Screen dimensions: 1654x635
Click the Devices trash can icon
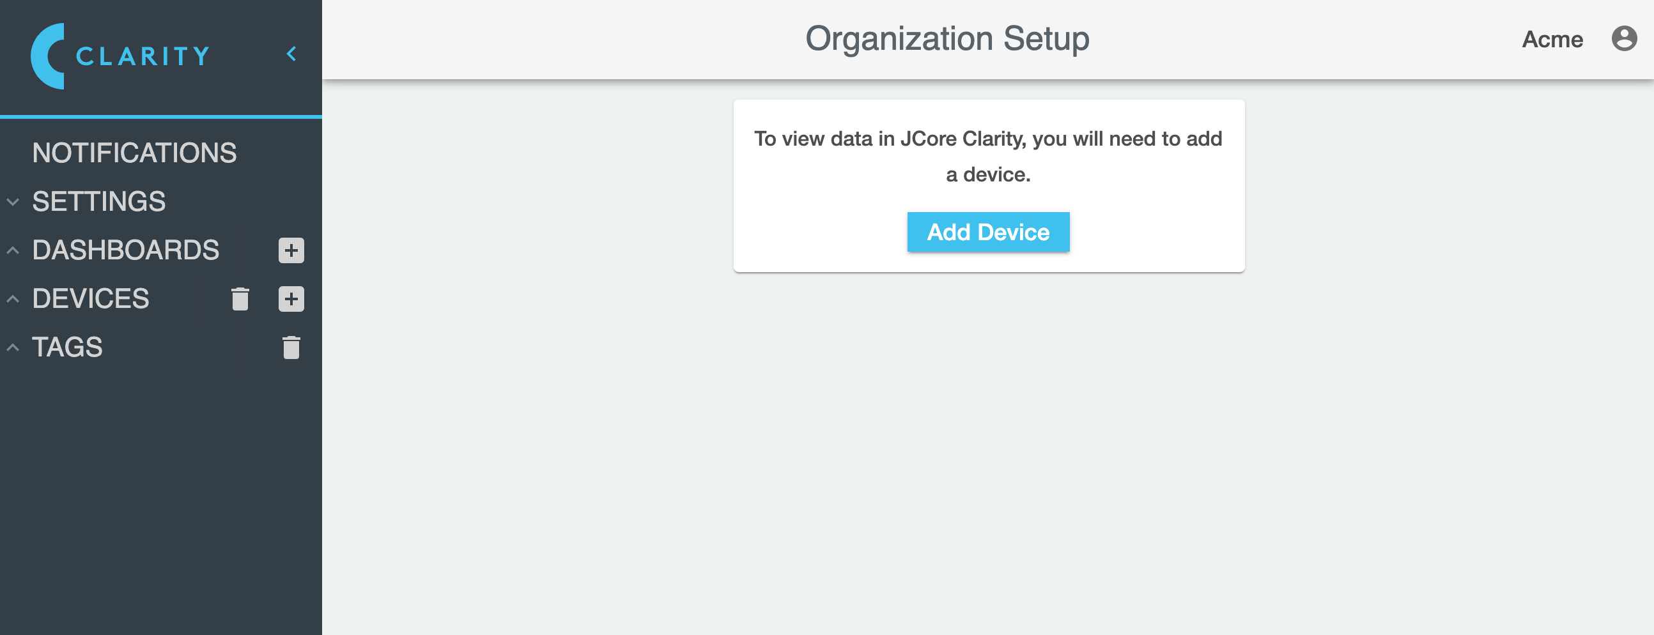[x=240, y=299]
